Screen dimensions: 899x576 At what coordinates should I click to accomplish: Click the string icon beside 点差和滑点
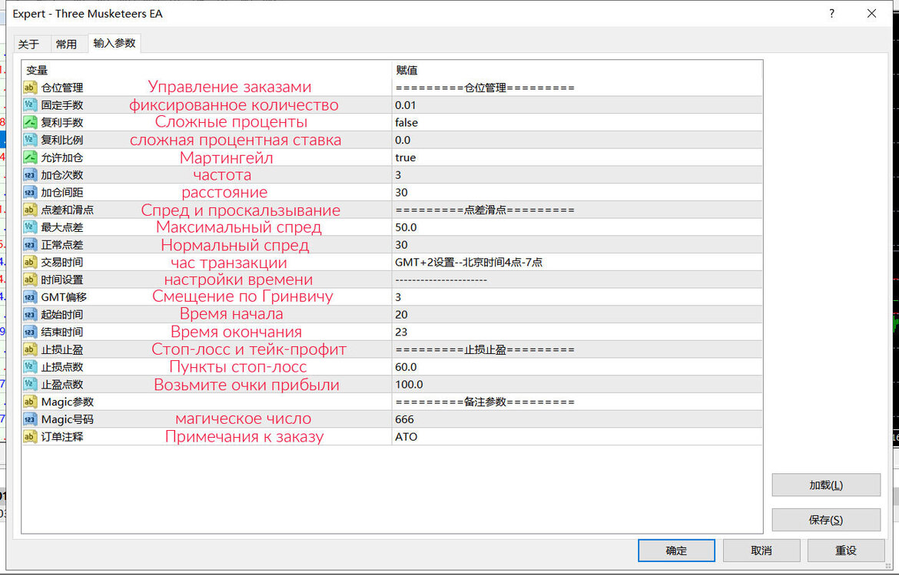point(30,210)
